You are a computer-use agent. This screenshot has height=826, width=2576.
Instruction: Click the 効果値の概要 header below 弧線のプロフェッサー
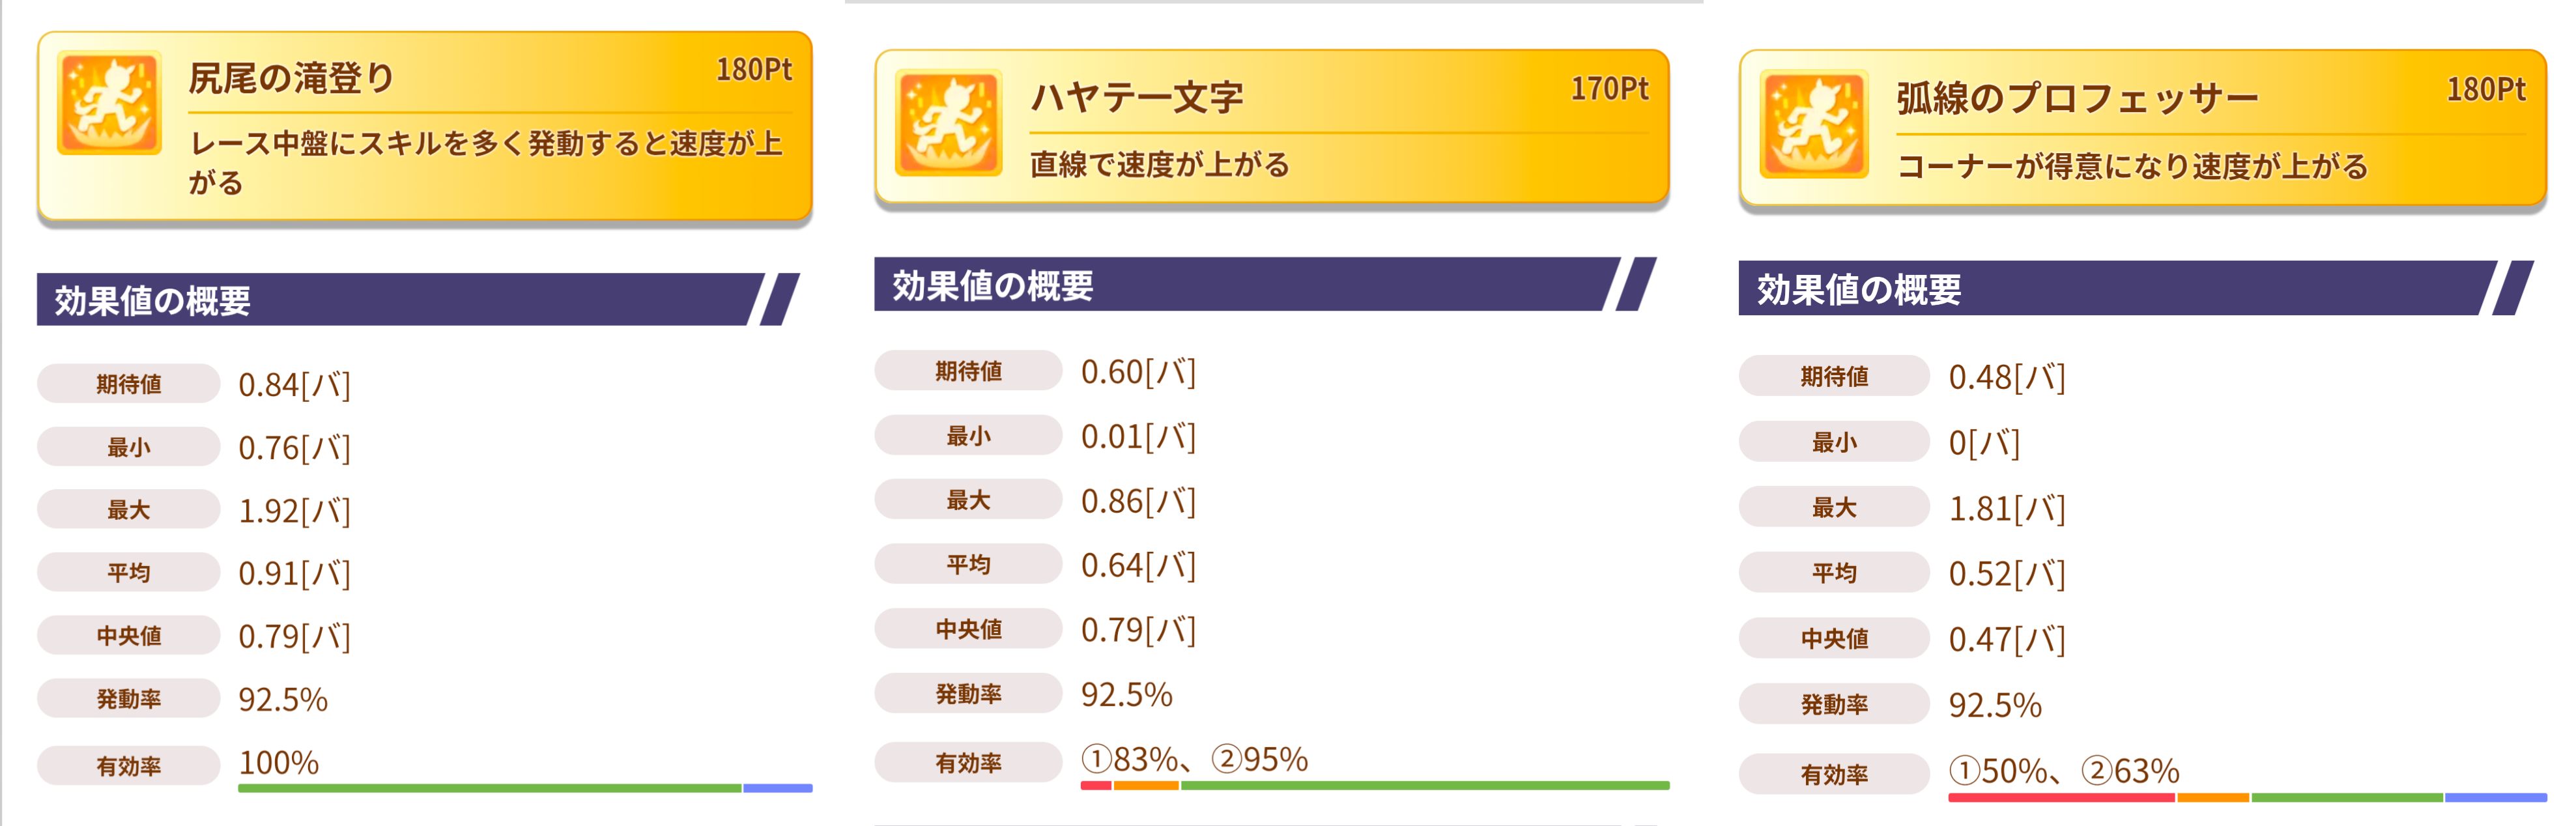click(1858, 290)
